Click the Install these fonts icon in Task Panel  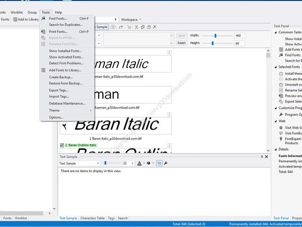click(x=281, y=74)
